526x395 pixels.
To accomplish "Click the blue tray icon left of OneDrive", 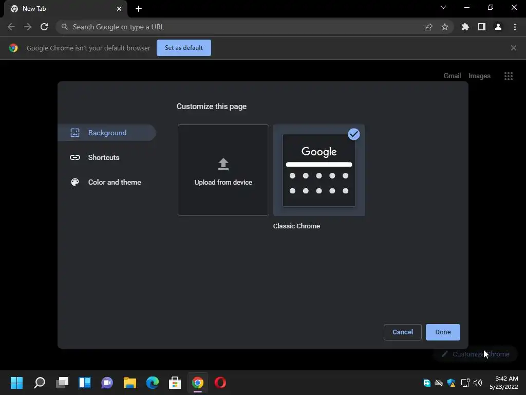I will click(x=427, y=383).
